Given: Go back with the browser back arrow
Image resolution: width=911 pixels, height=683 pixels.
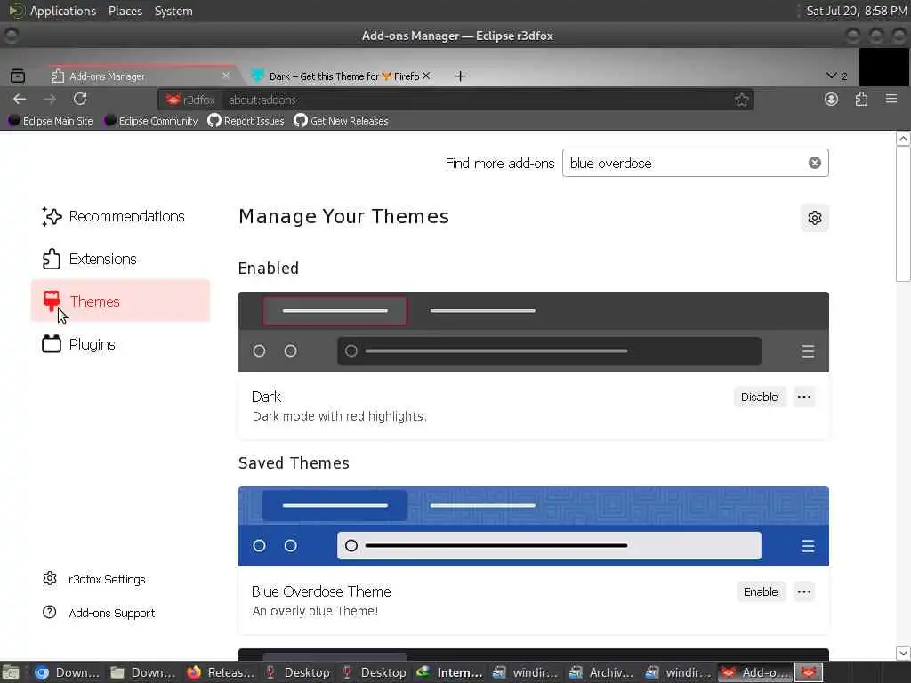Looking at the screenshot, I should [20, 100].
